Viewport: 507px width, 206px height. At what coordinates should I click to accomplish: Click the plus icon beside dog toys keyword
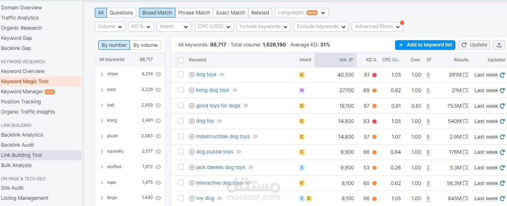pyautogui.click(x=192, y=75)
